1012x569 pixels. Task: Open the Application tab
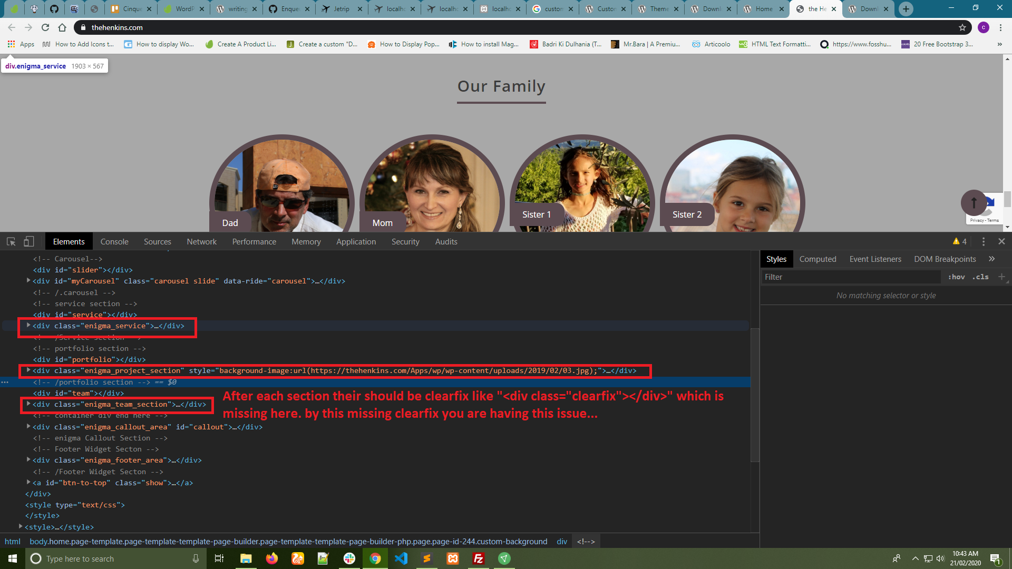[x=356, y=242]
